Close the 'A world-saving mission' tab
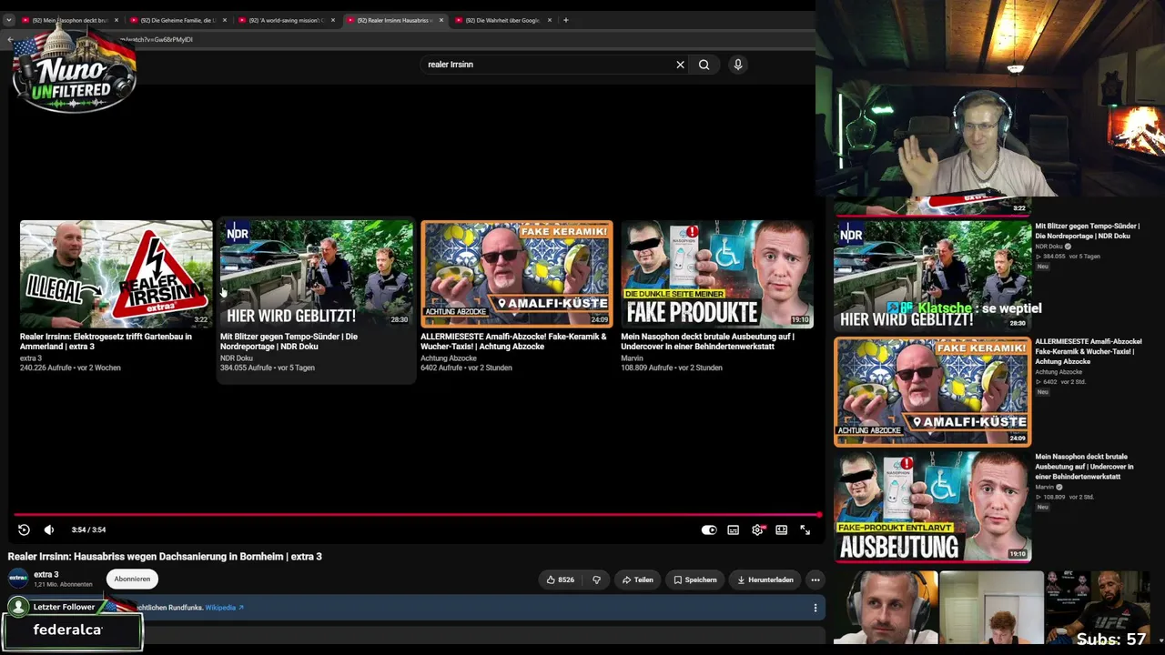This screenshot has height=655, width=1165. 333,20
